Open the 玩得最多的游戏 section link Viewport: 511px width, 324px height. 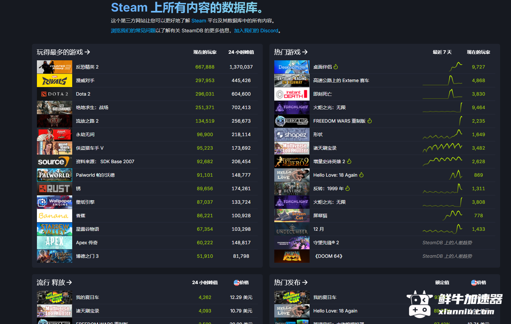63,52
